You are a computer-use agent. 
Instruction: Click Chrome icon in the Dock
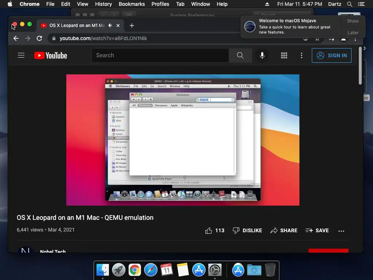[135, 270]
